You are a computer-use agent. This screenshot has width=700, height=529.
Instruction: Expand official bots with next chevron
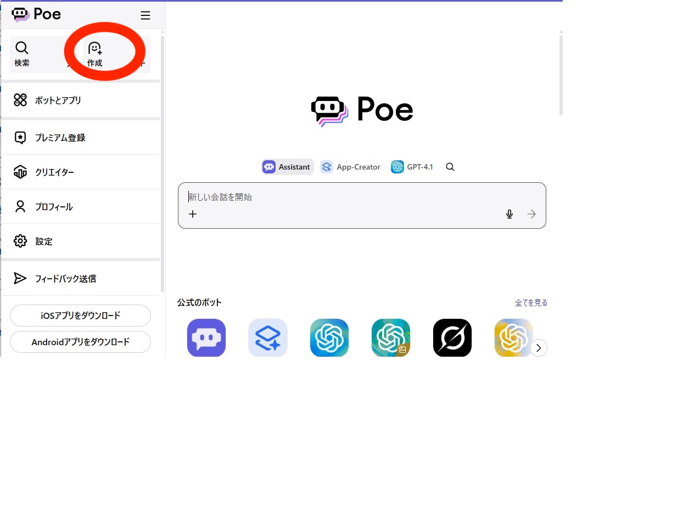pyautogui.click(x=539, y=348)
